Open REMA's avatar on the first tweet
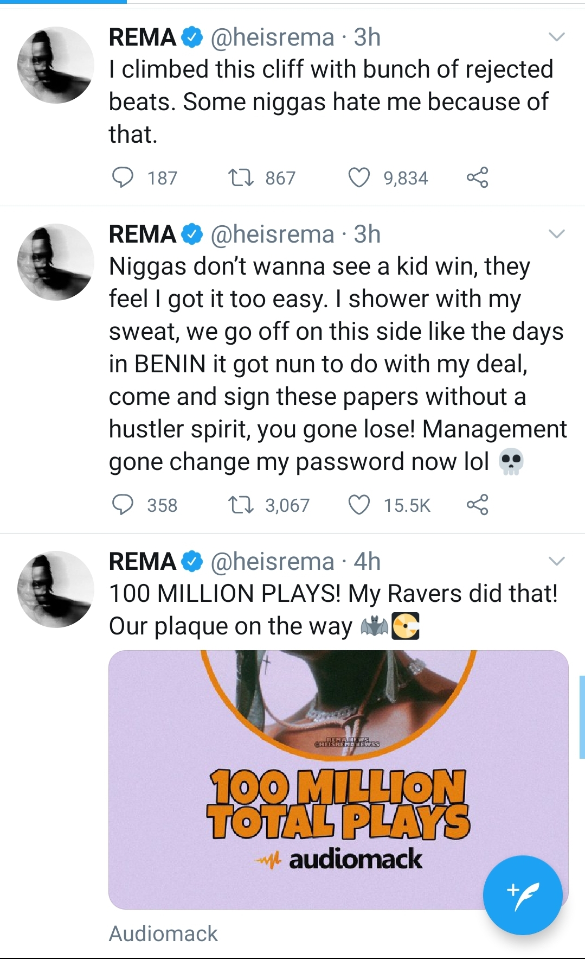 click(x=56, y=65)
